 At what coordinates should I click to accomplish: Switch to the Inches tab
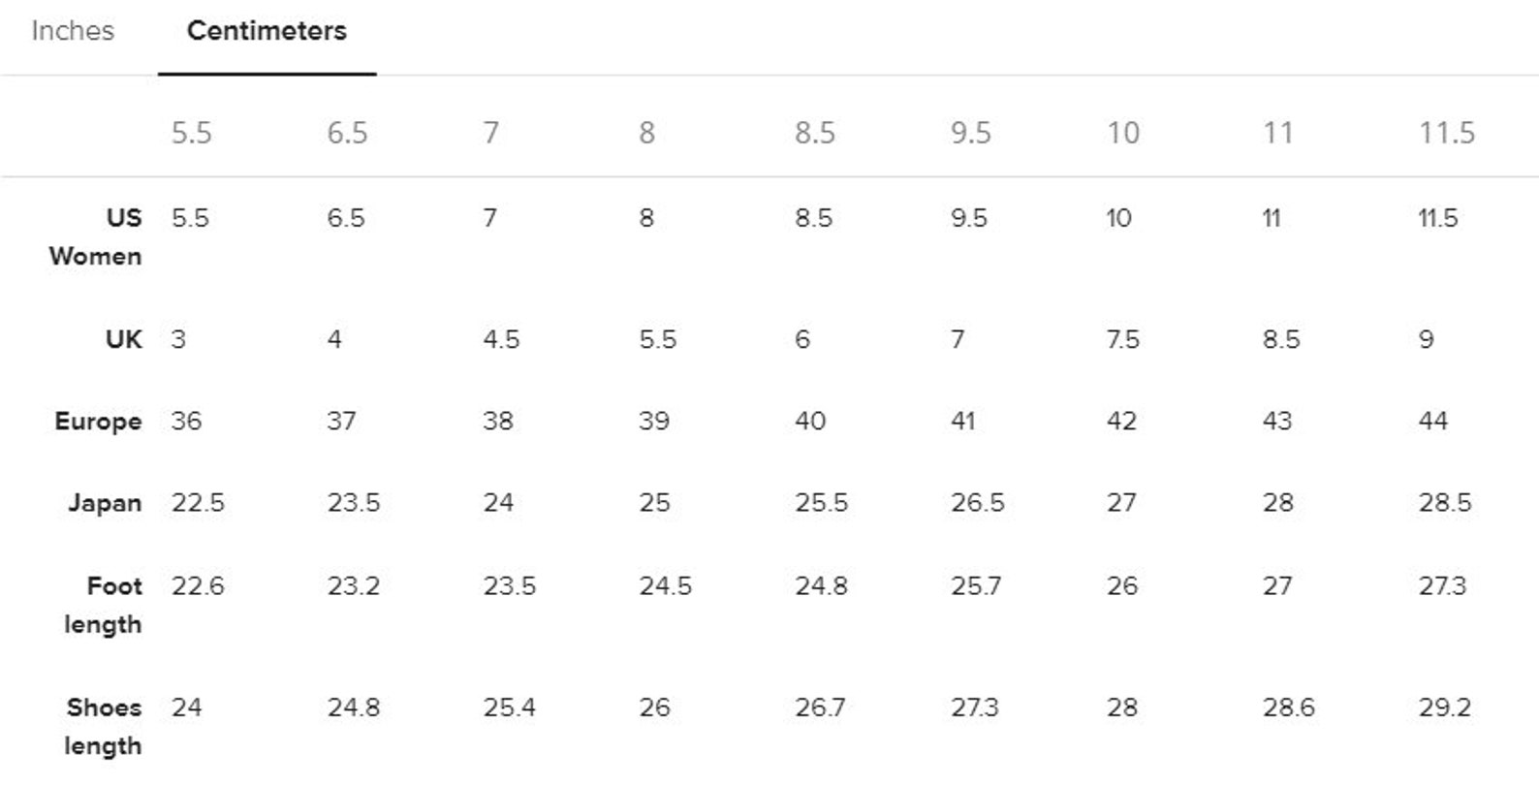pyautogui.click(x=73, y=31)
